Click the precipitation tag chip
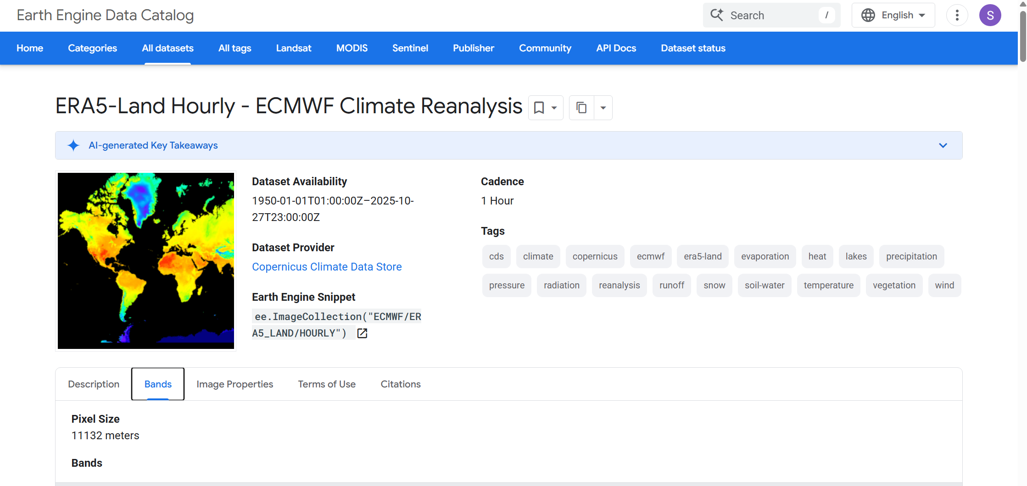 pos(912,257)
